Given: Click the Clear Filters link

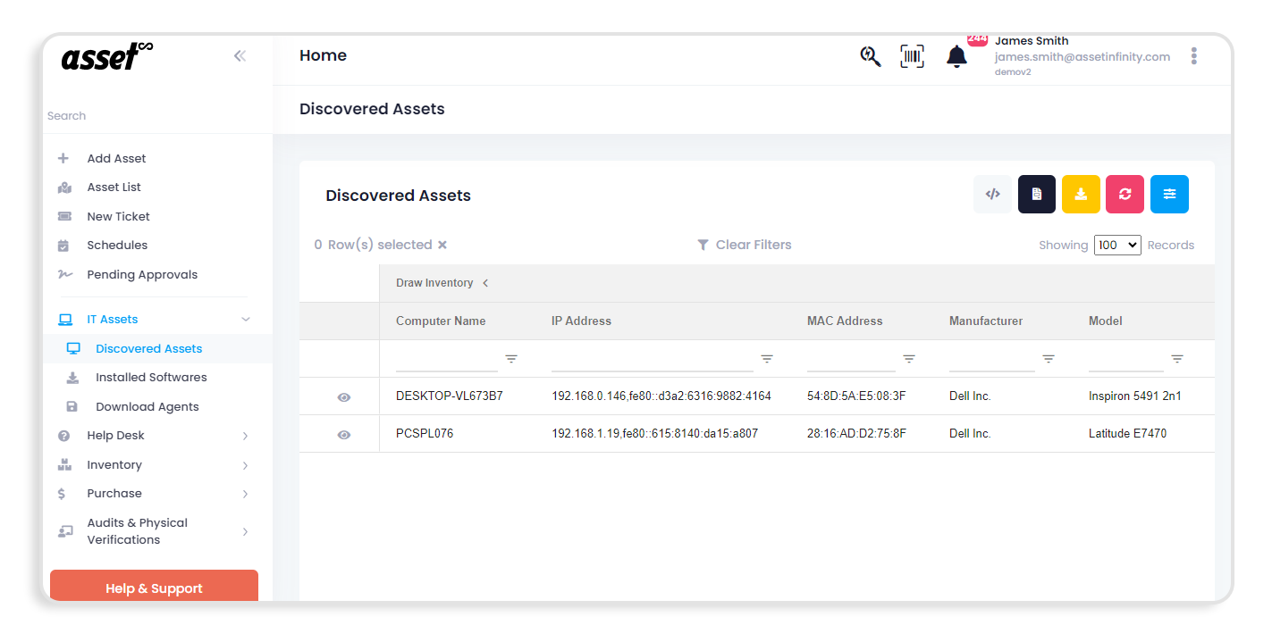Looking at the screenshot, I should tap(745, 244).
